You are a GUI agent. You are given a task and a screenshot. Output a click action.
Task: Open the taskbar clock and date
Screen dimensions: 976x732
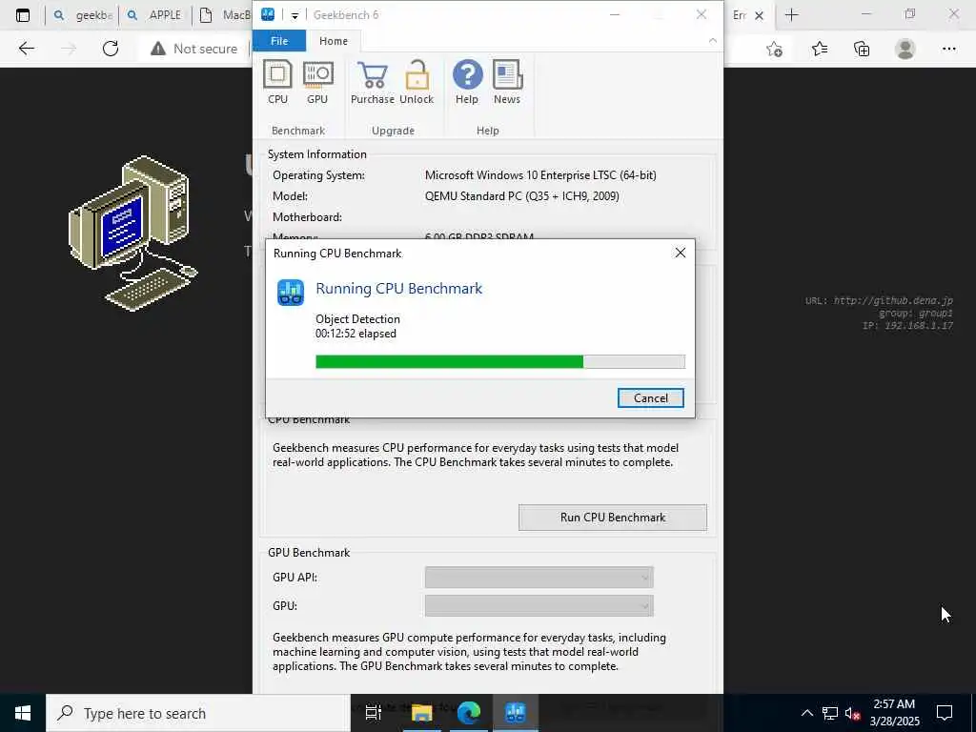coord(894,713)
